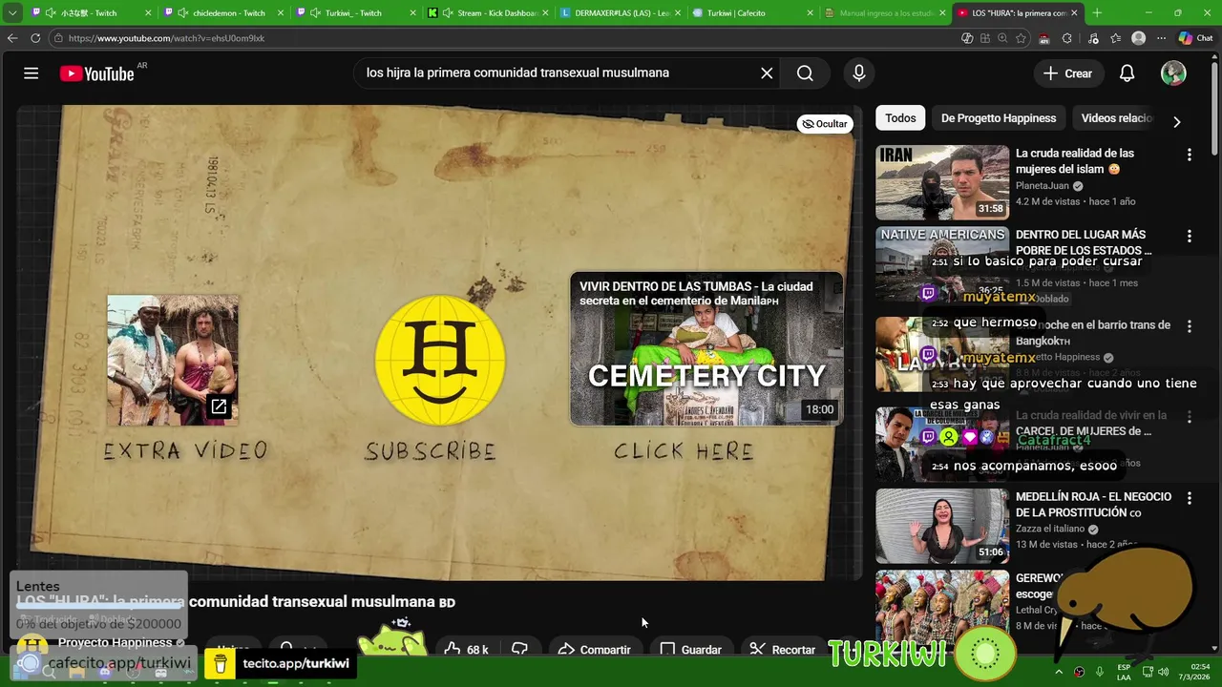This screenshot has height=687, width=1222.
Task: Open options for the Native Americans video
Action: [x=1189, y=236]
